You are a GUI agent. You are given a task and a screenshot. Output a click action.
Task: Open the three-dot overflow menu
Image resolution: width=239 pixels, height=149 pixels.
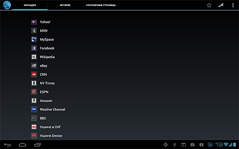(233, 5)
